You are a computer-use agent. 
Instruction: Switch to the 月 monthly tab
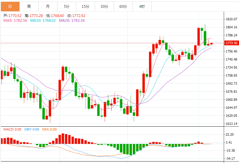[x=48, y=7]
